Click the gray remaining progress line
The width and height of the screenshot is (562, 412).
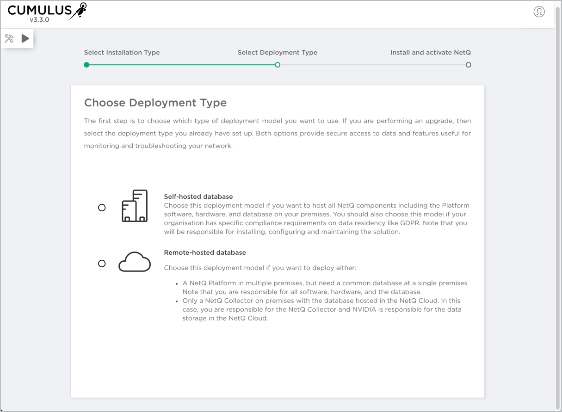coord(372,65)
